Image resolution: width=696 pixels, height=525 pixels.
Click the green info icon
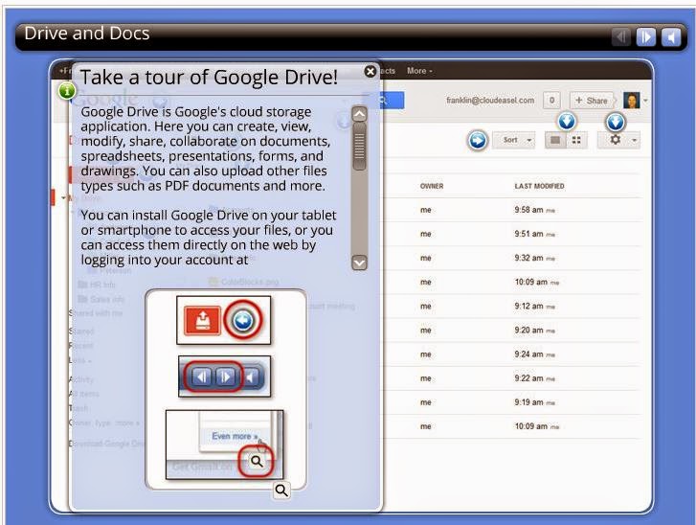pyautogui.click(x=67, y=91)
